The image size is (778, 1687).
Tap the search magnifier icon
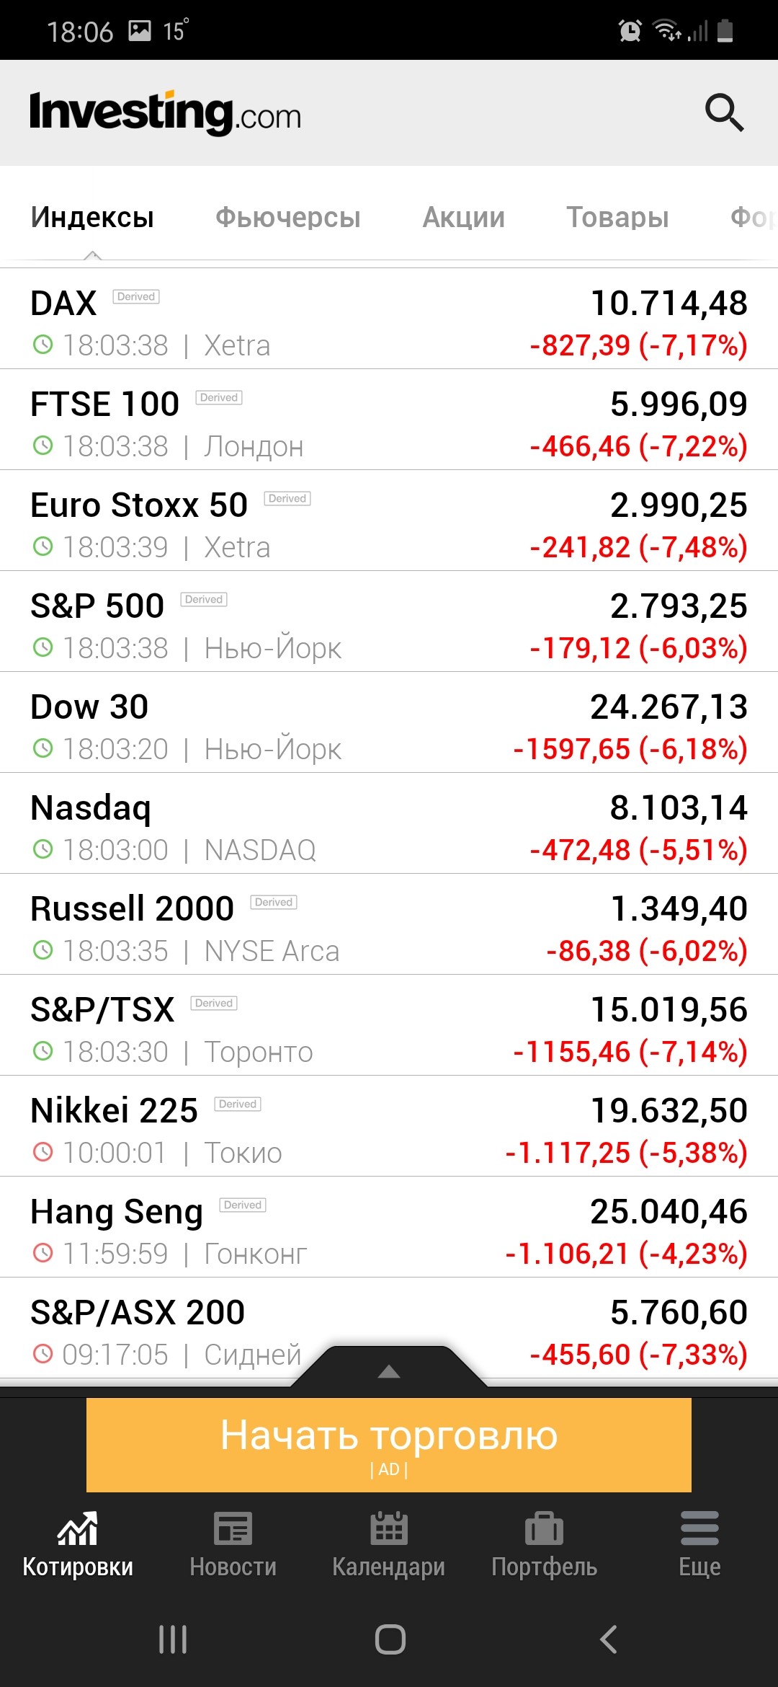pyautogui.click(x=723, y=112)
